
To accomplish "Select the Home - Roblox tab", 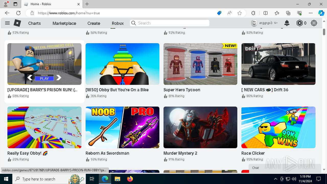I will click(x=51, y=4).
